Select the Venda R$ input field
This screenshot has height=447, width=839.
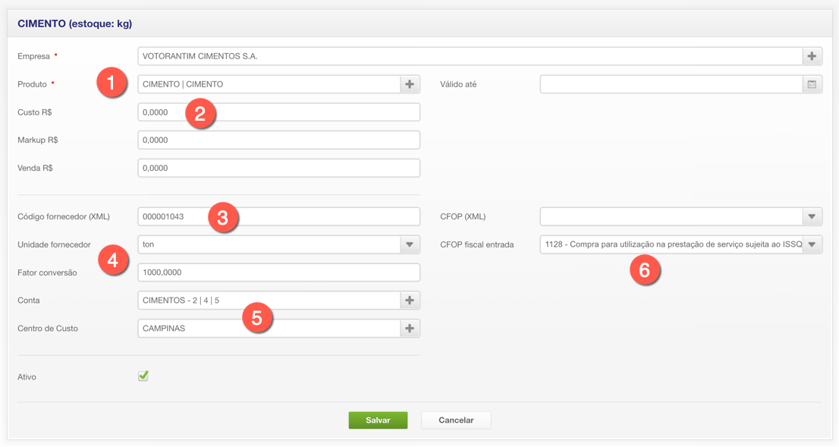[x=278, y=168]
